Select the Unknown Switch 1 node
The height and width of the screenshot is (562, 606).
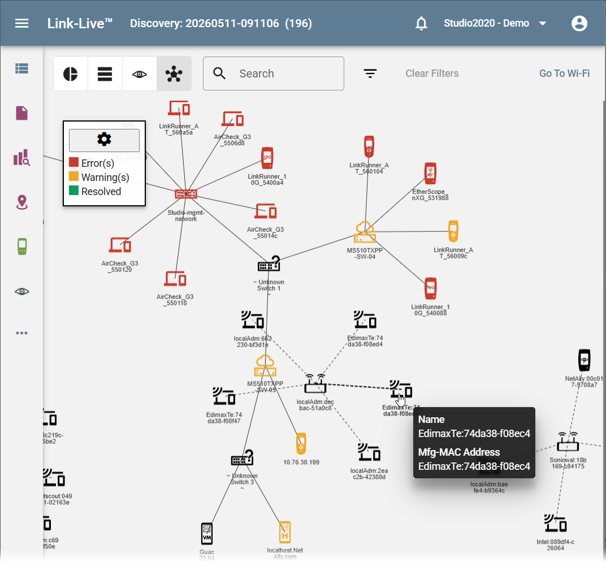pos(269,264)
